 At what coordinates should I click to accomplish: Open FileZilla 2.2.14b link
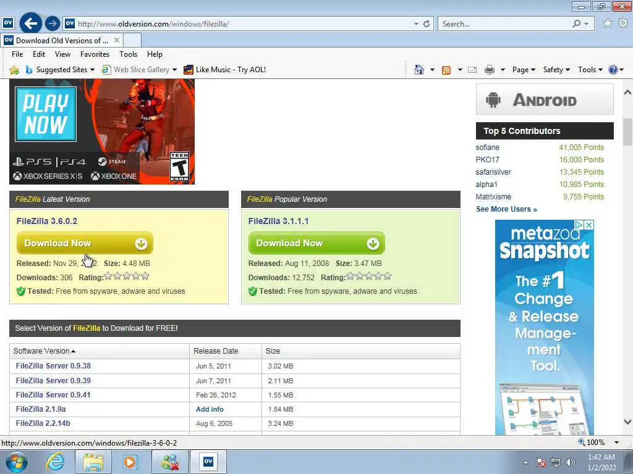[43, 423]
